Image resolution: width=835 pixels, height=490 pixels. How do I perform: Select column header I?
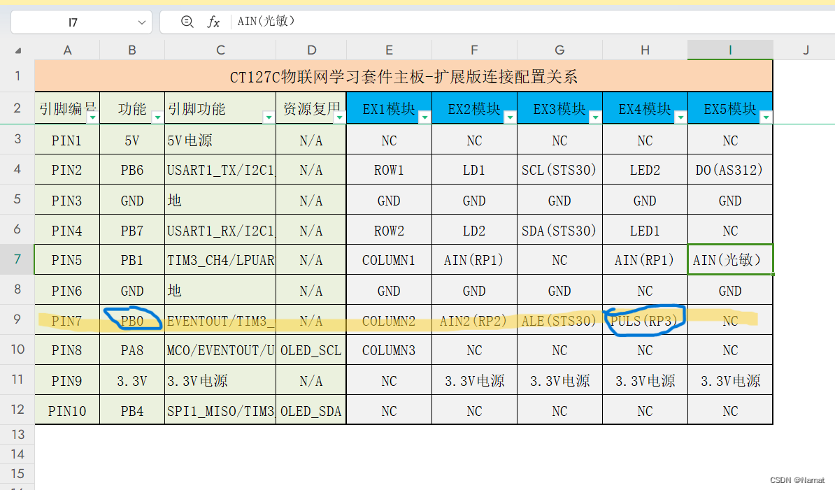[x=730, y=50]
